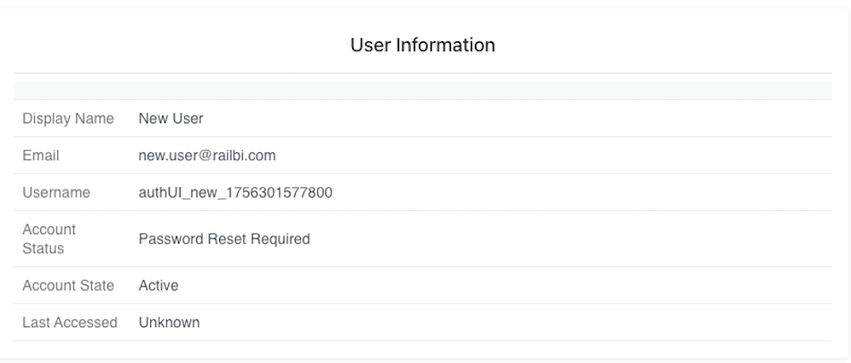This screenshot has height=363, width=851.
Task: Click the gray header band above Display Name
Action: (423, 91)
